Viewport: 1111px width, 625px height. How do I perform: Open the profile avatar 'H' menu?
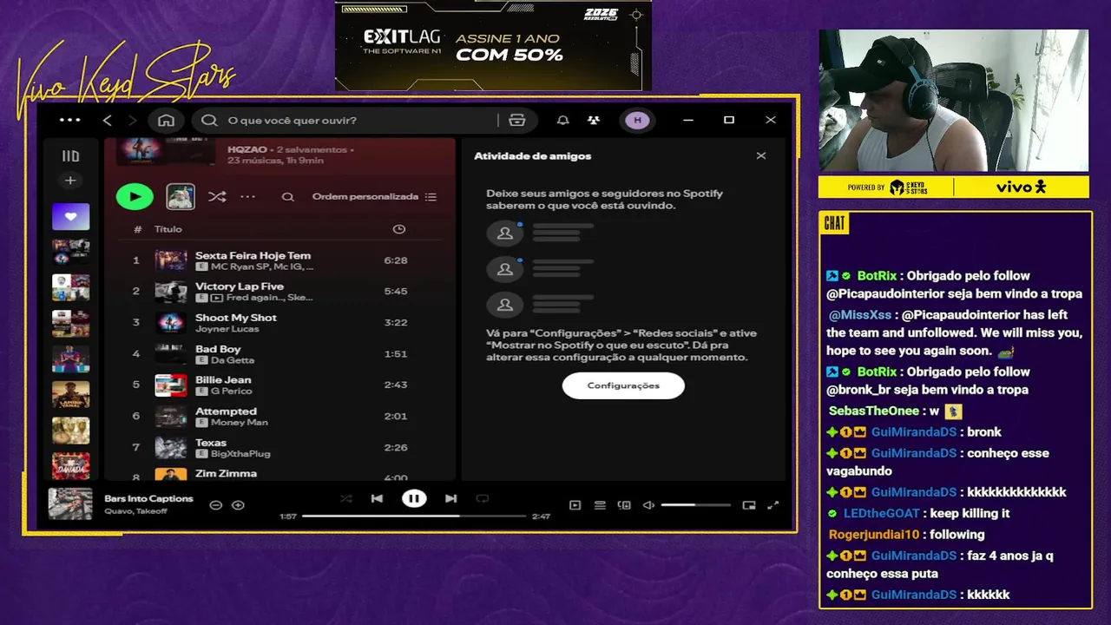637,121
